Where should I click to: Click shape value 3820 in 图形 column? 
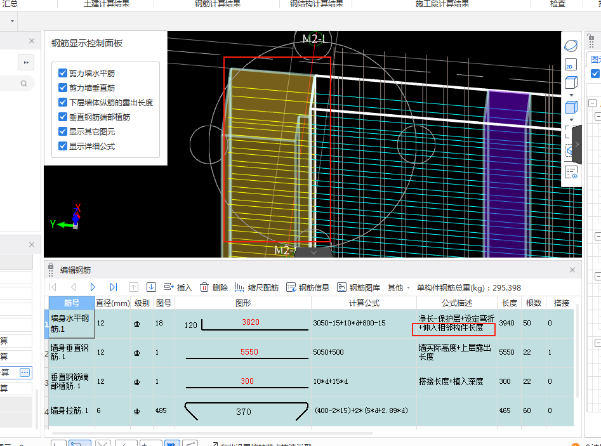pyautogui.click(x=251, y=322)
